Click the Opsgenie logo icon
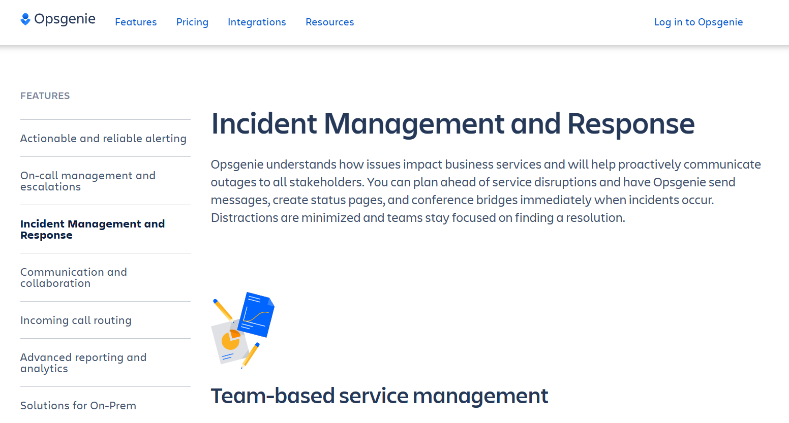 pyautogui.click(x=25, y=19)
